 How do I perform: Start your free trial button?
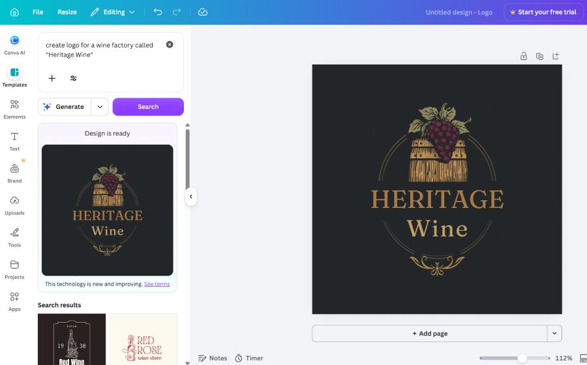click(543, 12)
